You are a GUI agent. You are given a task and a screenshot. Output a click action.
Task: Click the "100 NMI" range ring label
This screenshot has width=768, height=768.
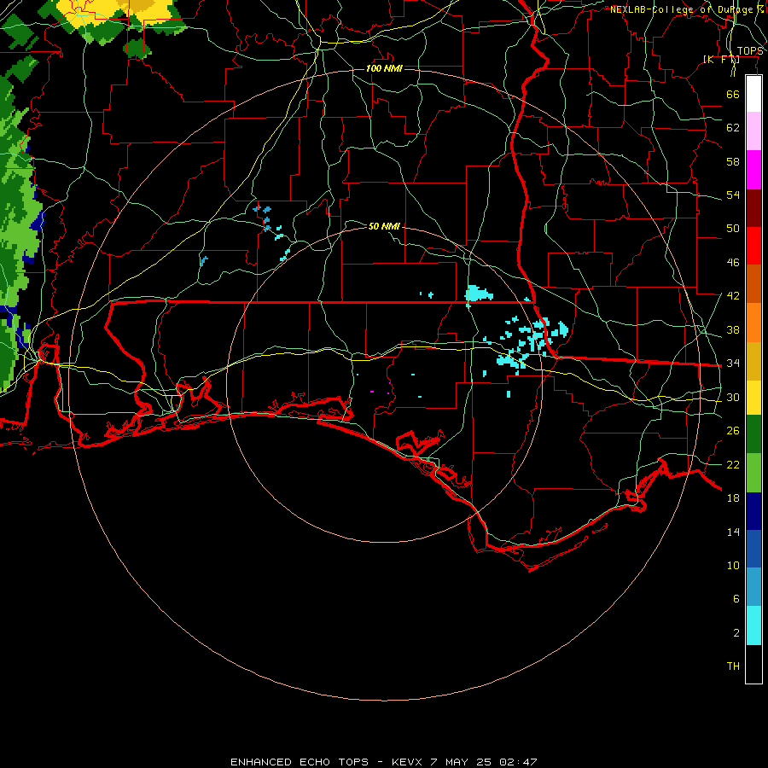[384, 68]
